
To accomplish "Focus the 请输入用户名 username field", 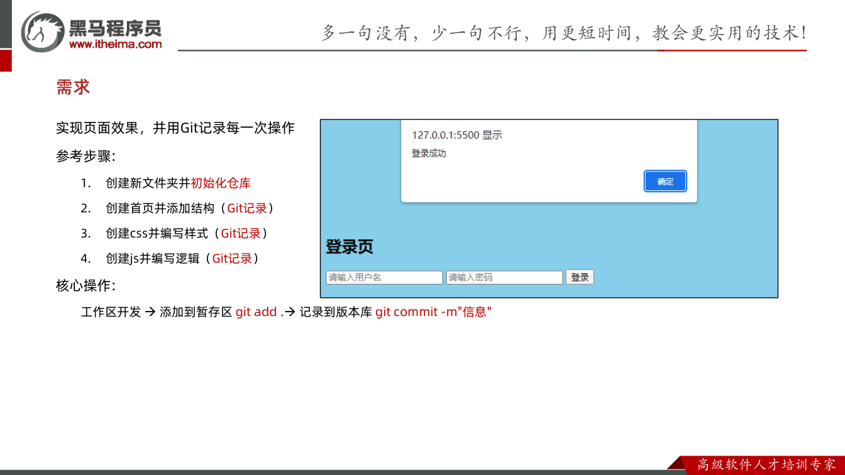I will [384, 277].
